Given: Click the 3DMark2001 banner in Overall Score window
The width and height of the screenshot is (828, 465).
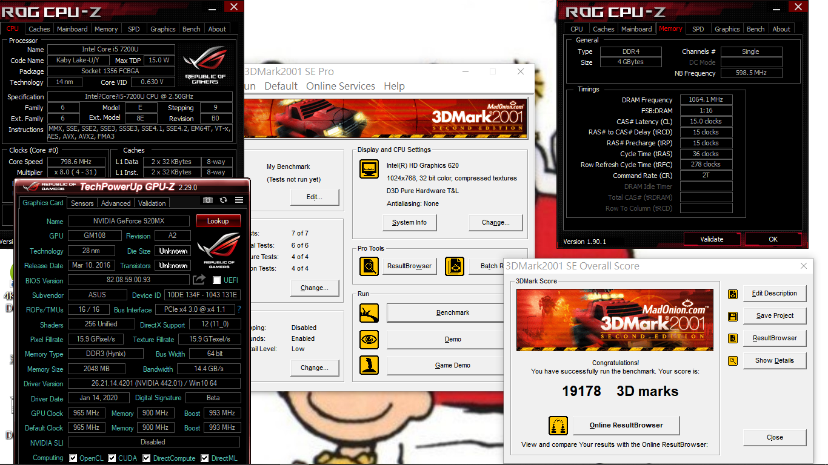Looking at the screenshot, I should coord(615,320).
